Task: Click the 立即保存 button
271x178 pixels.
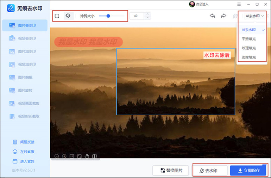Action: click(248, 170)
